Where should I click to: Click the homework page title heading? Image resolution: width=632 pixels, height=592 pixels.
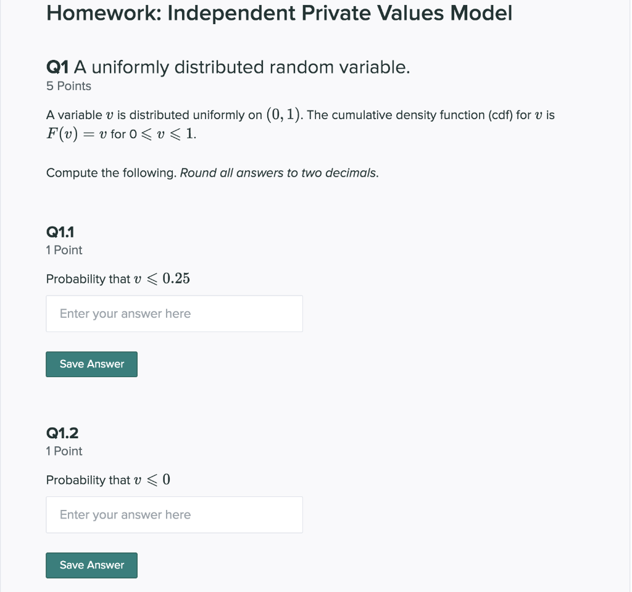pyautogui.click(x=279, y=12)
